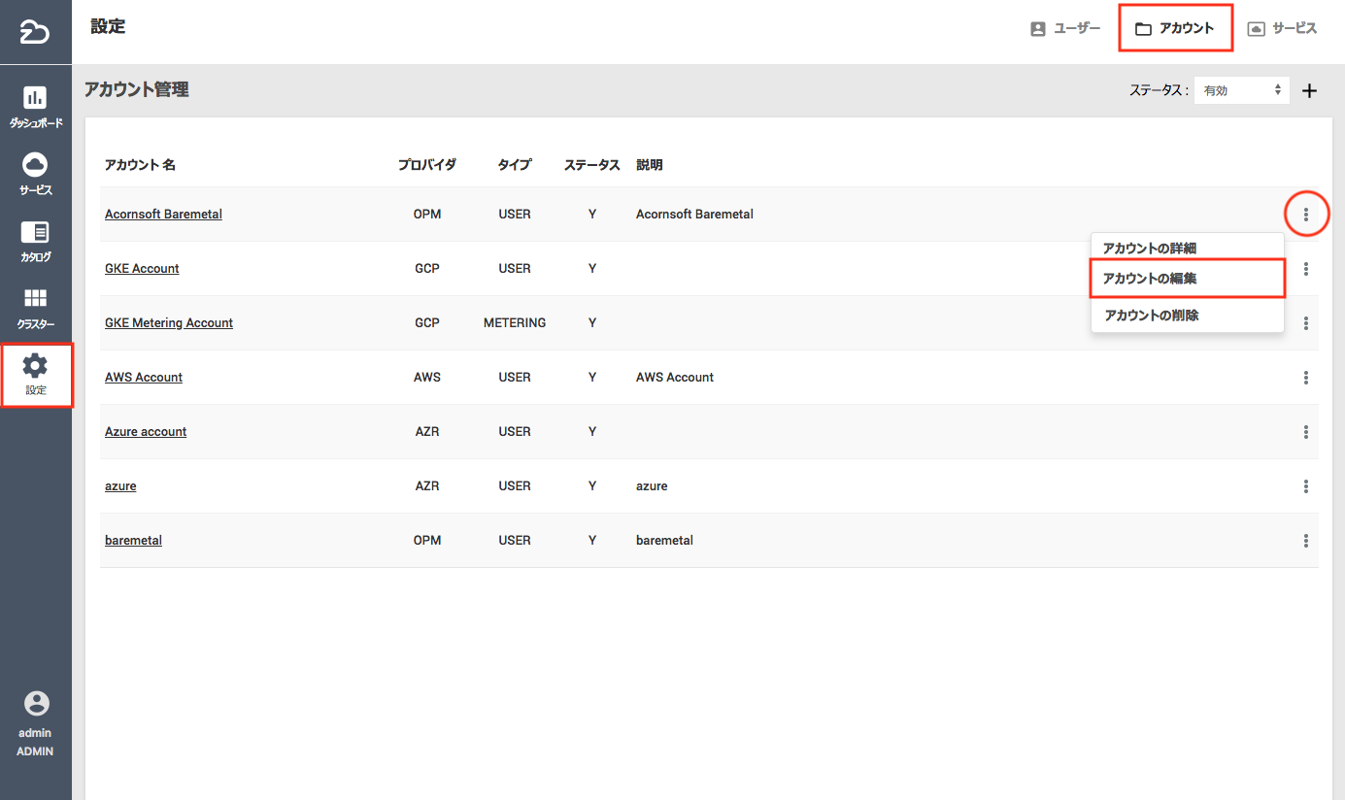Open the GKE Metering Account link
1345x800 pixels.
(x=169, y=323)
